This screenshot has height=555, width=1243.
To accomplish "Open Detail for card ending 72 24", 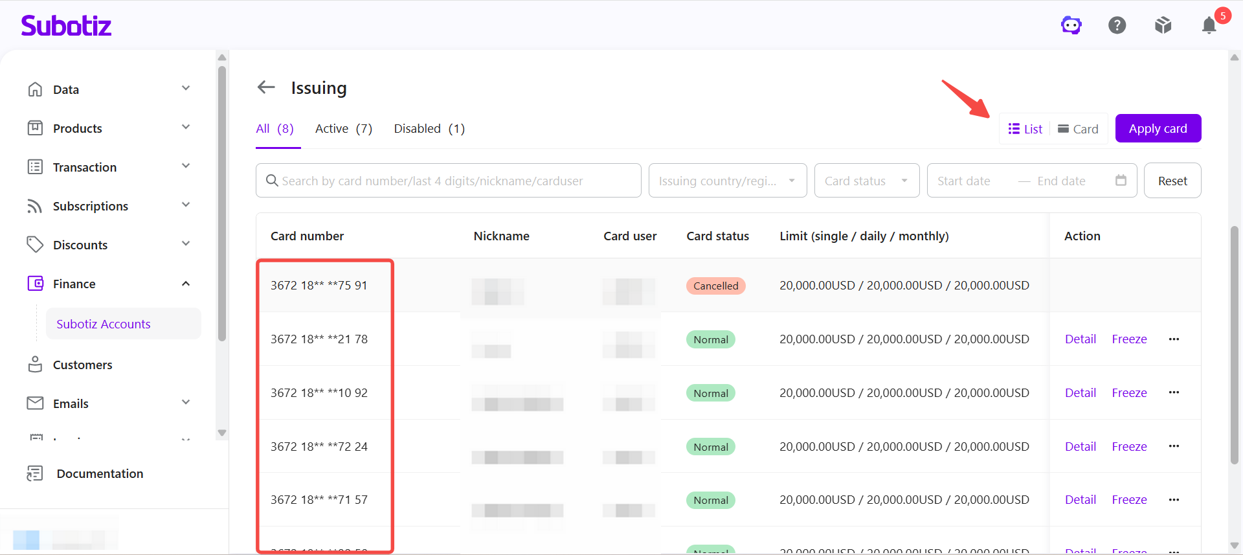I will (1081, 446).
